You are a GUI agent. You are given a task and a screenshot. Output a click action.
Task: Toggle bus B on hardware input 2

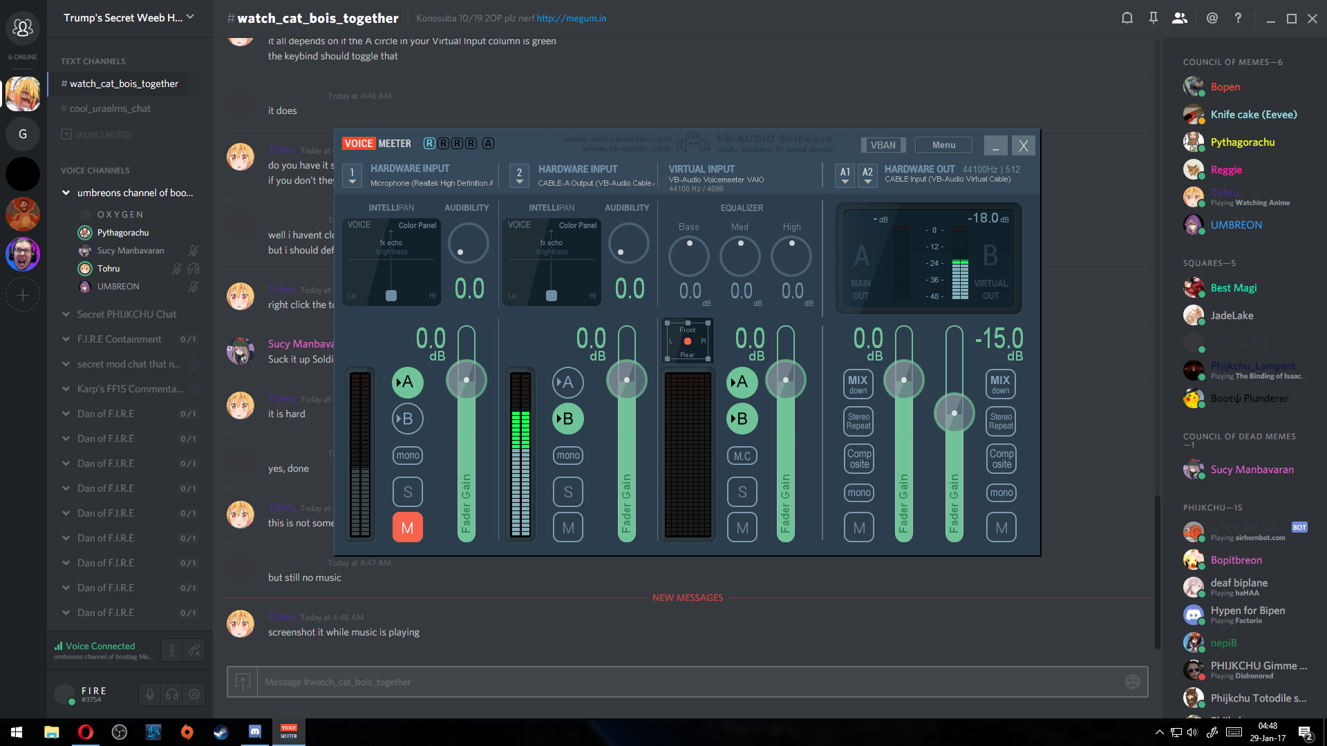click(x=568, y=419)
